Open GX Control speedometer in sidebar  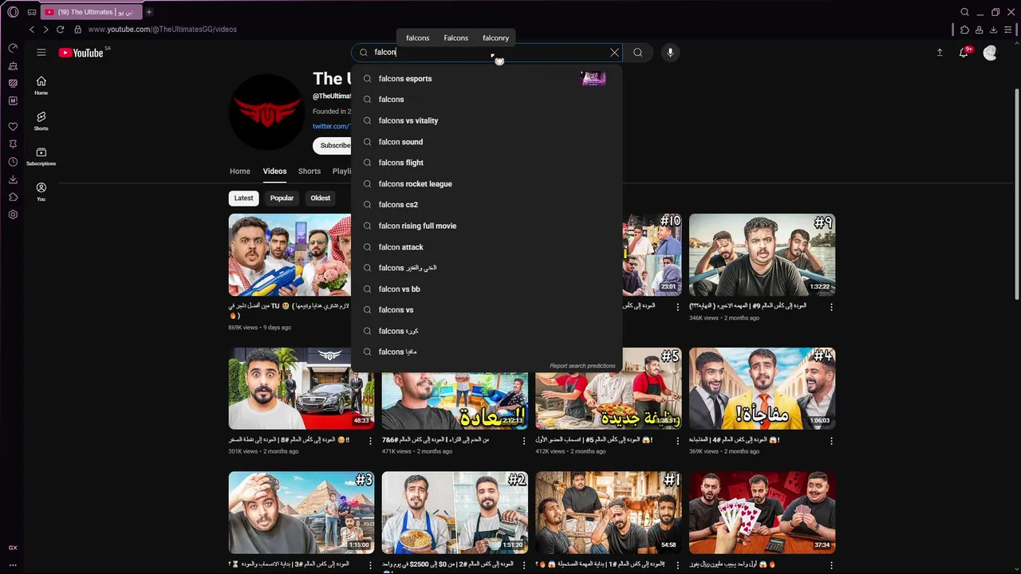pyautogui.click(x=13, y=49)
